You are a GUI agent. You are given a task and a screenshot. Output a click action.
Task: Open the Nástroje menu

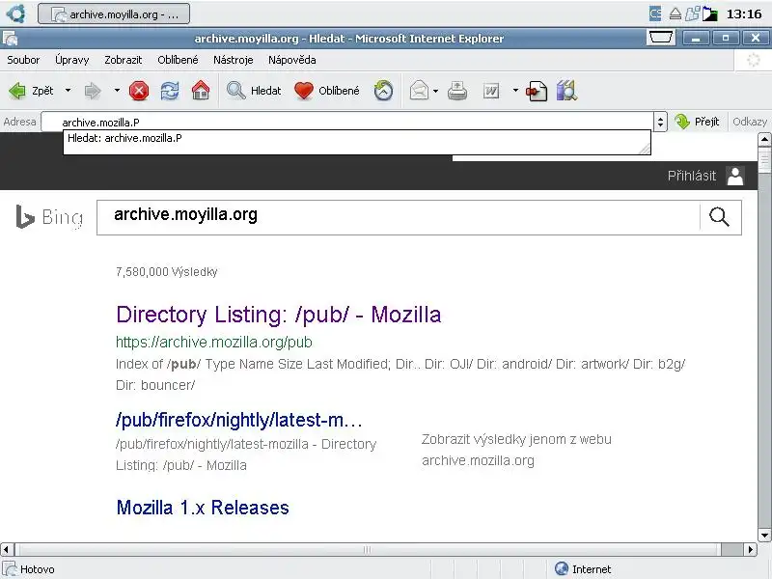[233, 60]
